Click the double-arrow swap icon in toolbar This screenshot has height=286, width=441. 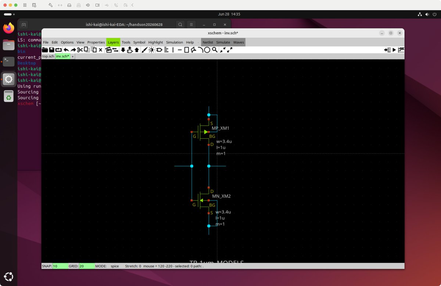coord(115,50)
